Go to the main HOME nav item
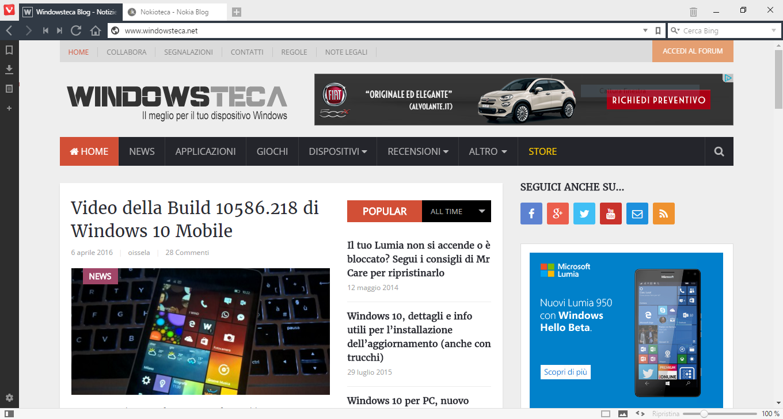The image size is (783, 419). (x=89, y=151)
